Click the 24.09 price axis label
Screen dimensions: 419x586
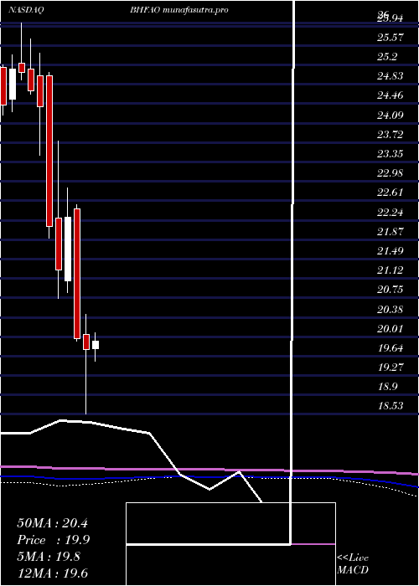click(391, 116)
